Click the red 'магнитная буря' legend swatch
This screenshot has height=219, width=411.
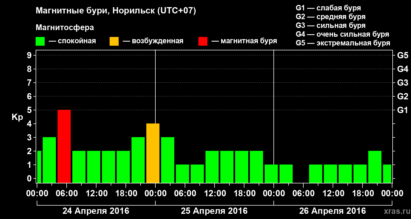tap(203, 41)
